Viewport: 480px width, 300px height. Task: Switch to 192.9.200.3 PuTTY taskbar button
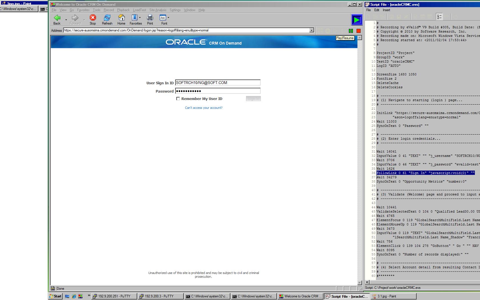tap(160, 296)
